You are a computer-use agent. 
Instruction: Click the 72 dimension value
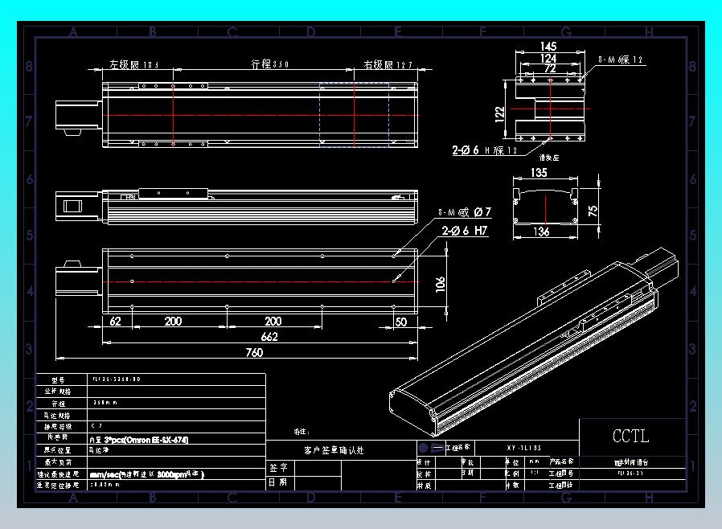click(x=550, y=68)
